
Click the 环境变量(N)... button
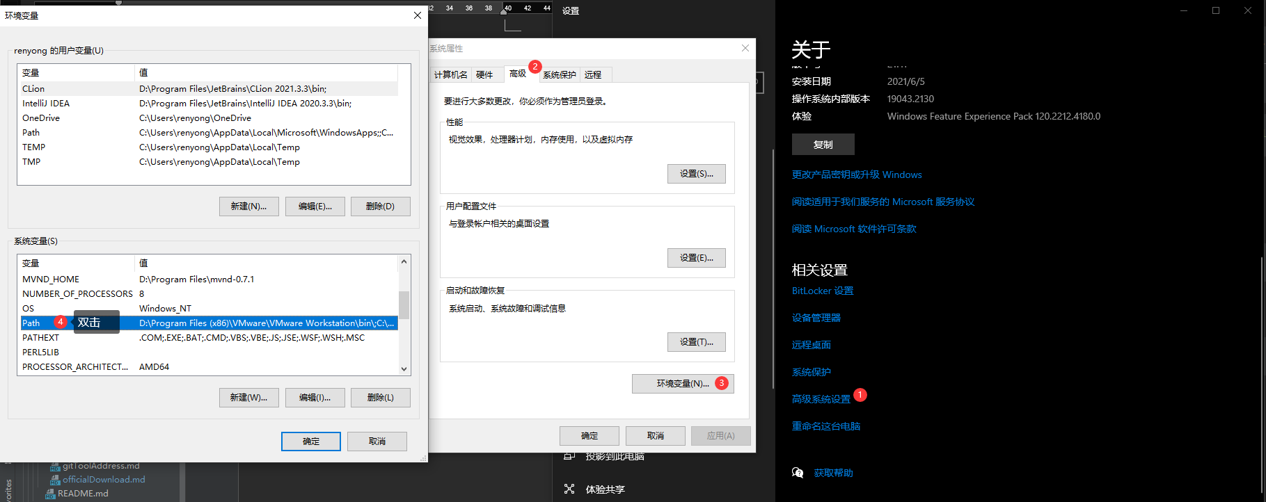click(682, 384)
